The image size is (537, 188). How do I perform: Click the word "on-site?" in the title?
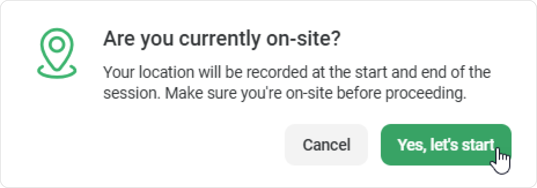(x=303, y=39)
